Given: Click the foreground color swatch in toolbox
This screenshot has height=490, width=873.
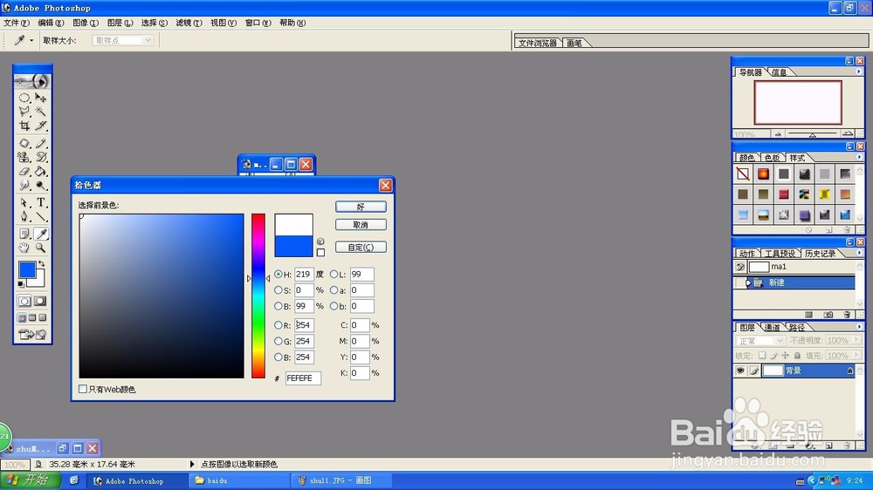Looking at the screenshot, I should [x=27, y=269].
